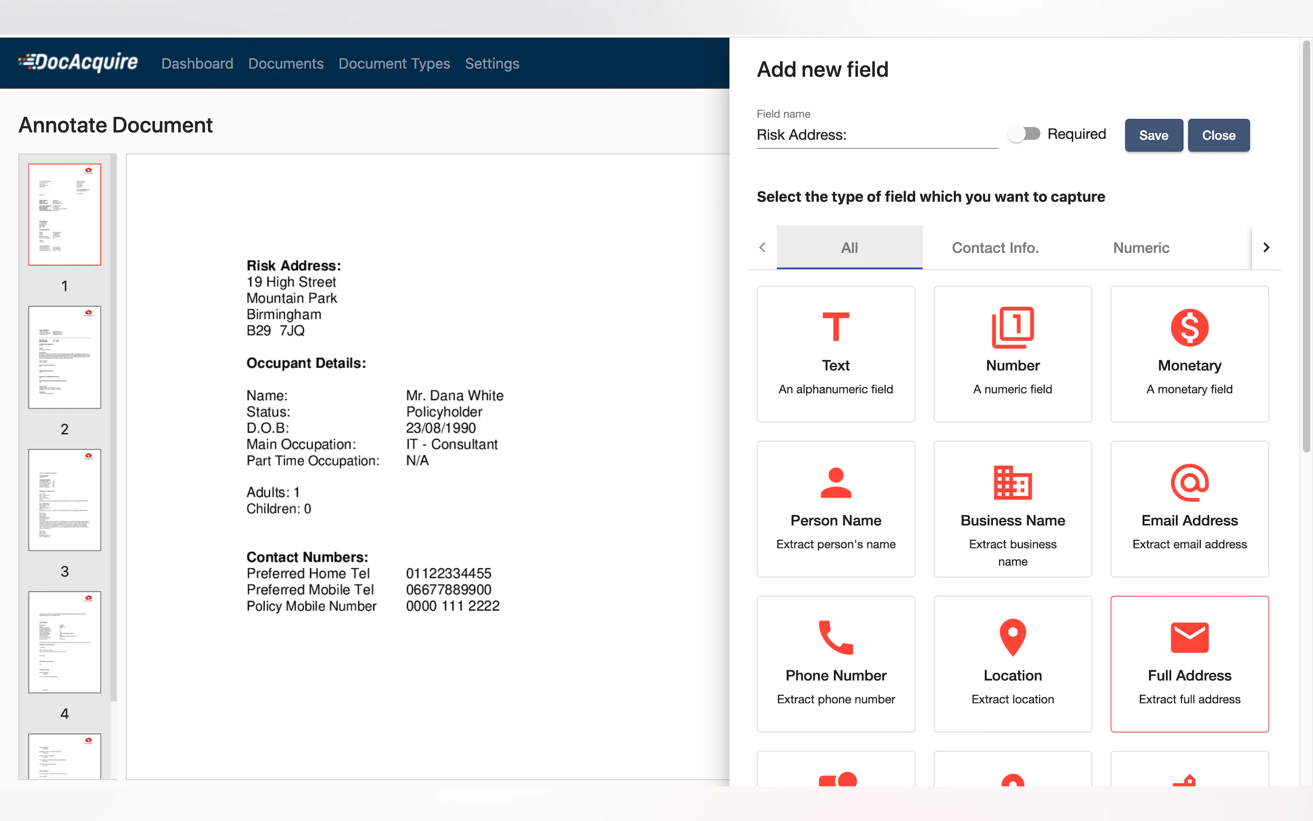The height and width of the screenshot is (821, 1313).
Task: Choose the Business Name building icon
Action: coord(1012,482)
